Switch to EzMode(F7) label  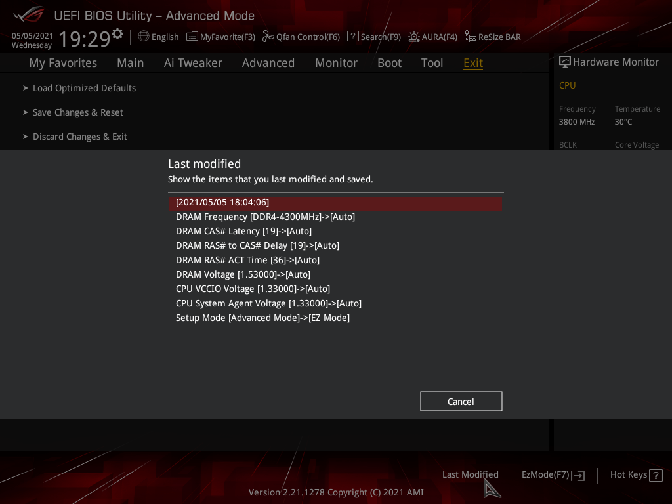(545, 474)
